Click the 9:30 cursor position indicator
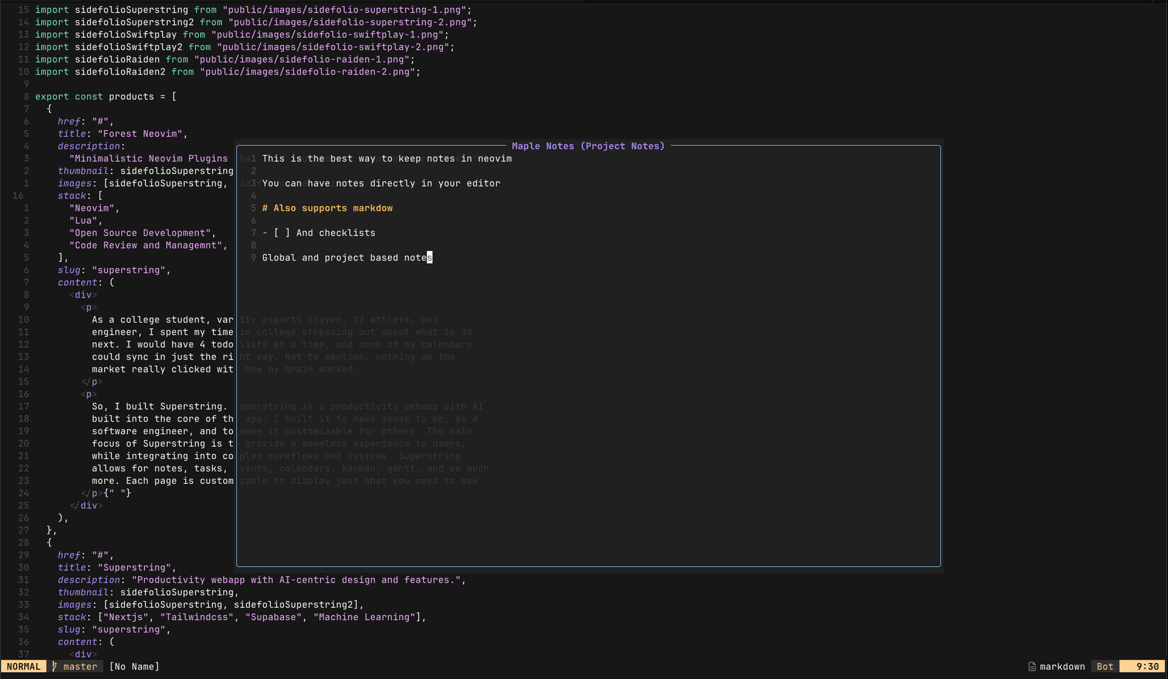The image size is (1168, 679). (1147, 666)
